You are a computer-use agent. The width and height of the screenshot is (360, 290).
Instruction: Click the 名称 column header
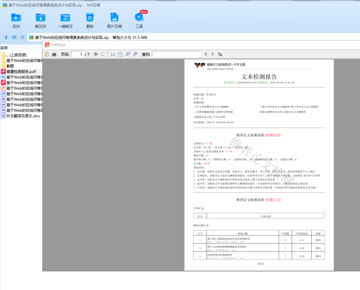(4, 48)
